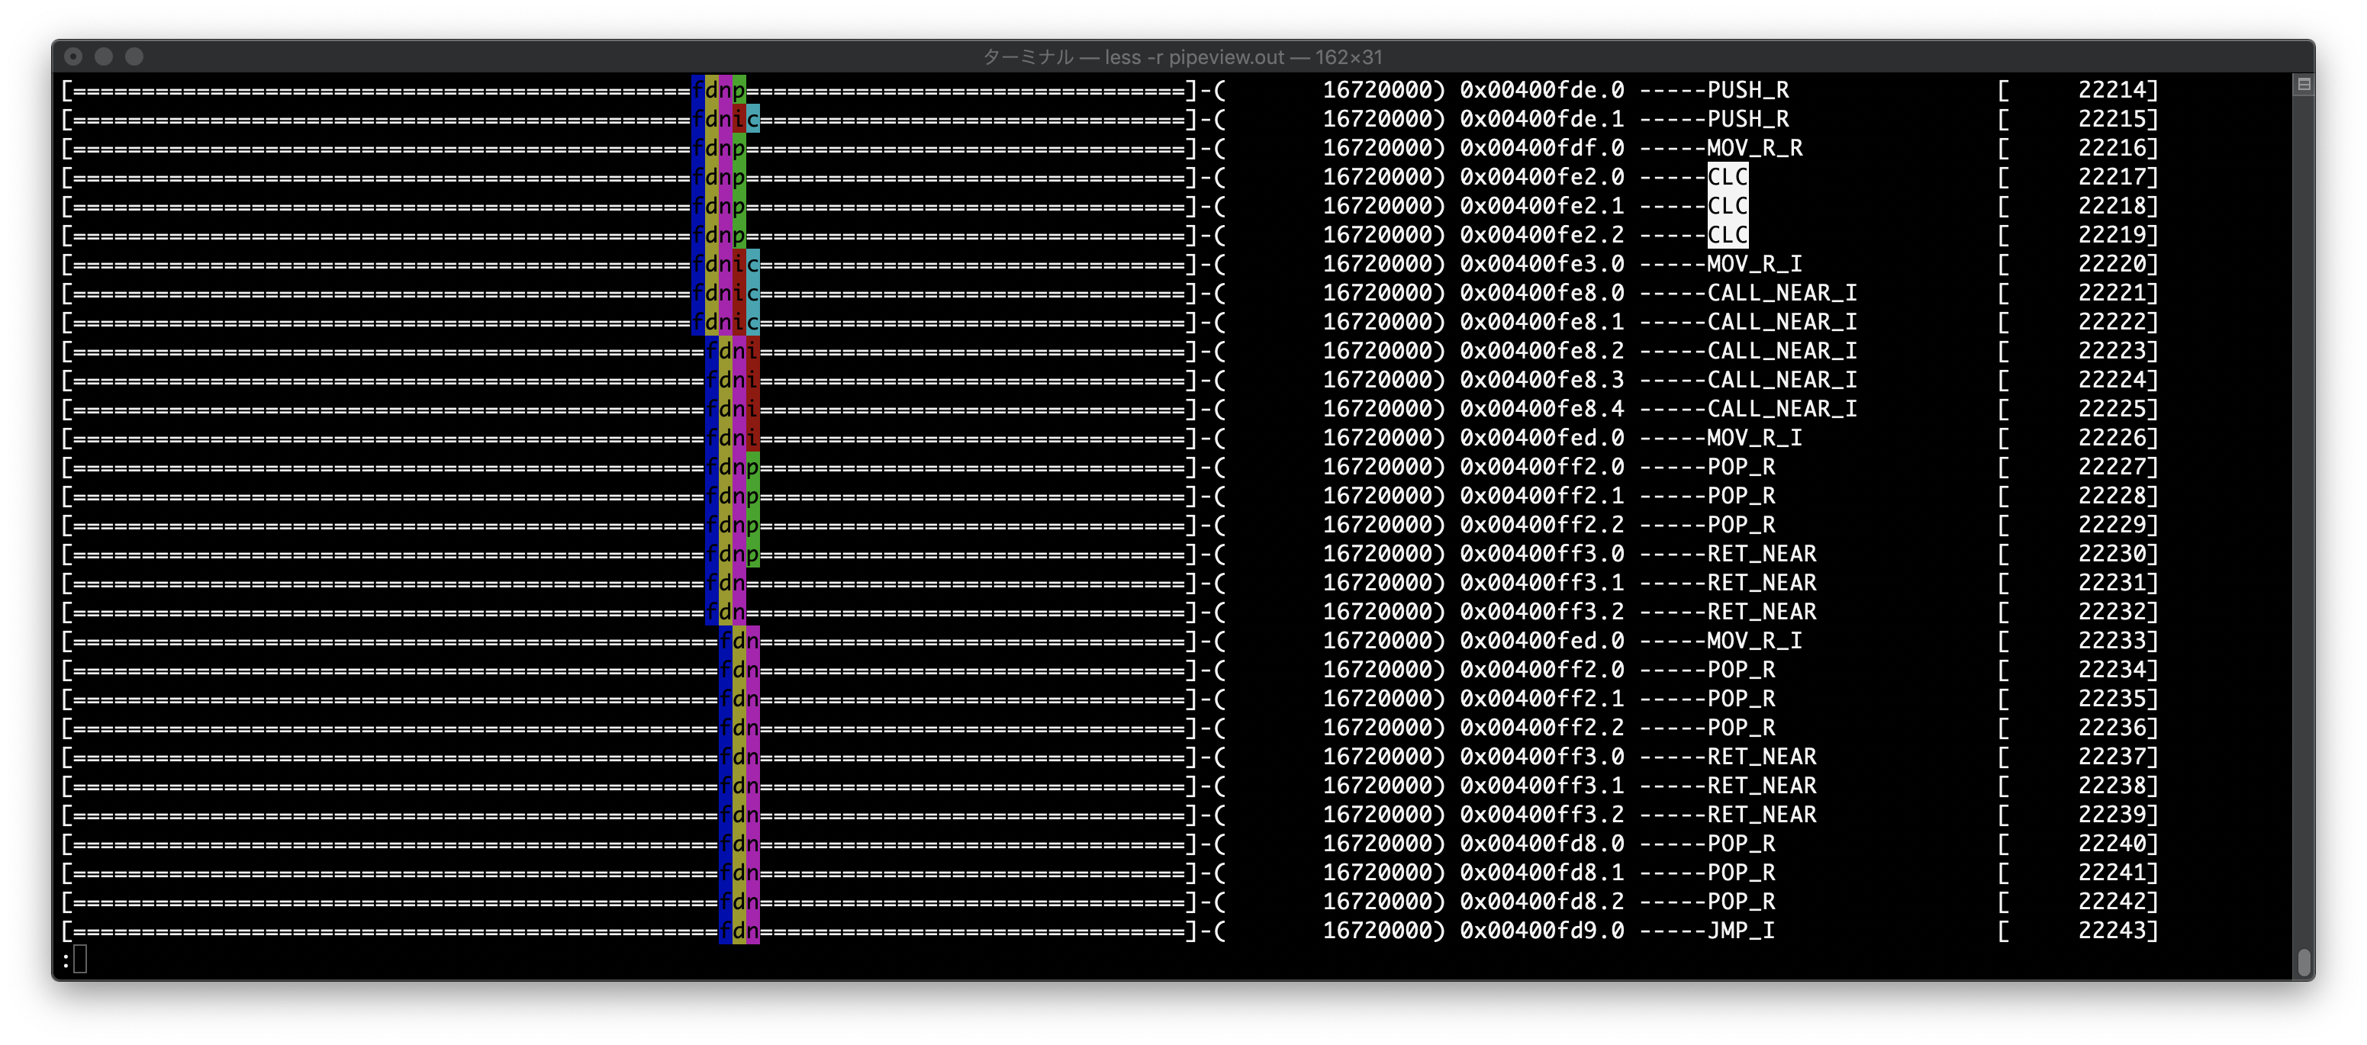Click CALL_NEAR_I at address 0x00400fe8.4

tap(1781, 409)
